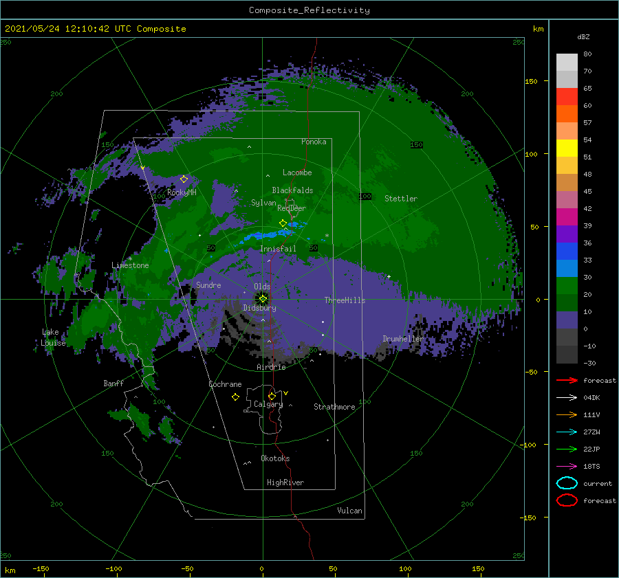Click the magenta 18TS arrow icon

pyautogui.click(x=567, y=467)
